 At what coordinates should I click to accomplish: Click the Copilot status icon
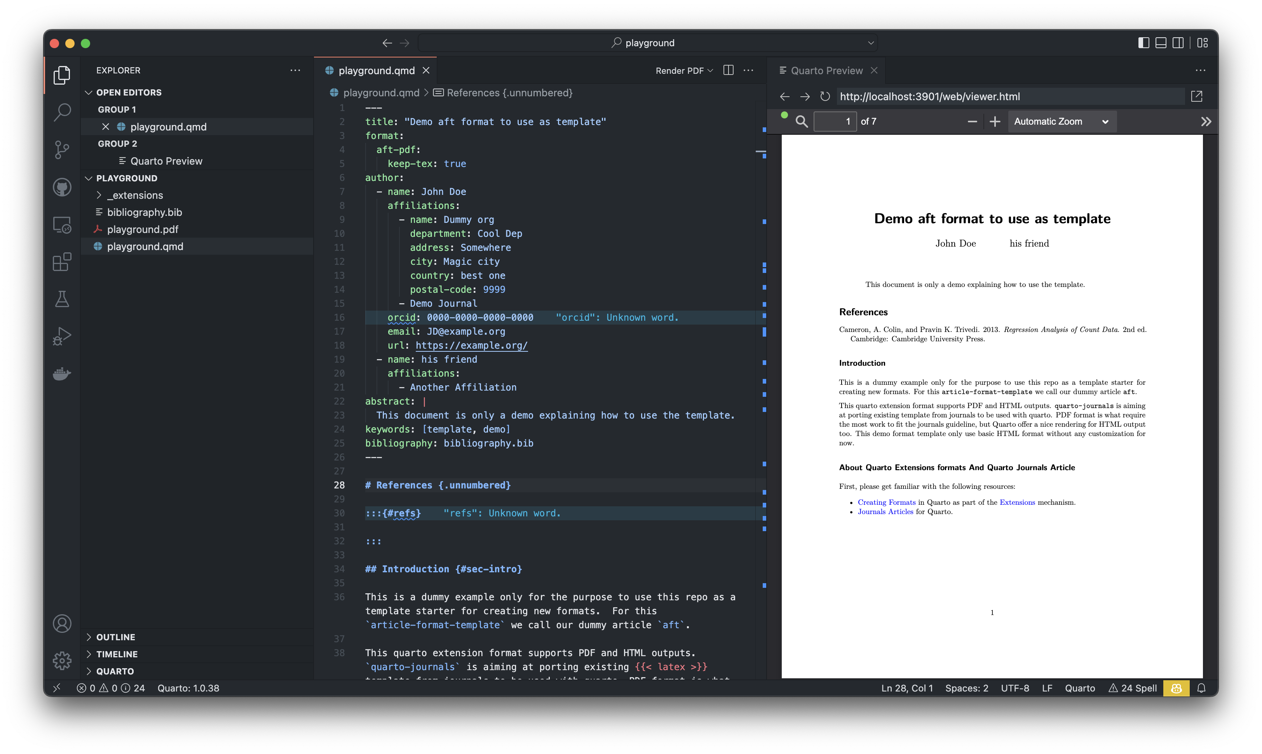(1177, 688)
